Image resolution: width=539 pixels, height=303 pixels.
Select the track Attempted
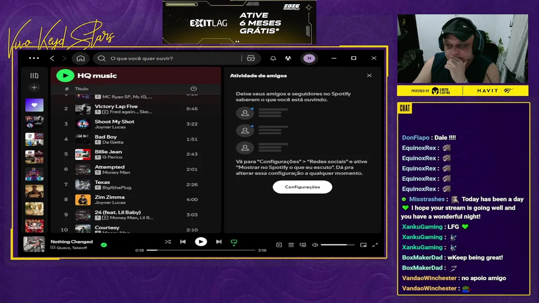tap(109, 167)
